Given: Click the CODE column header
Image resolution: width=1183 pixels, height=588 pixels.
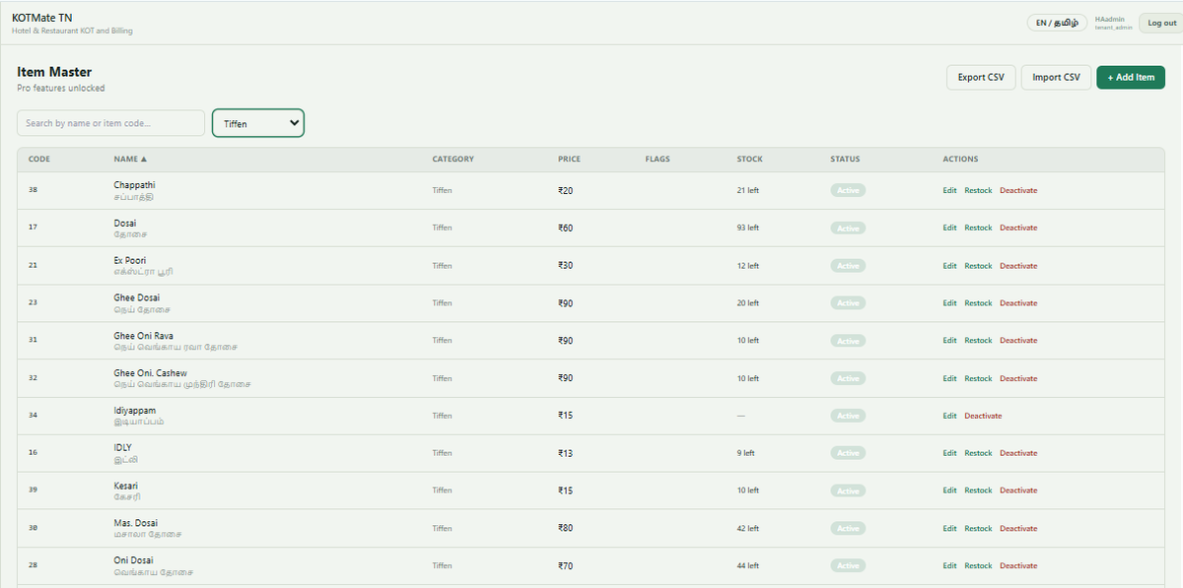Looking at the screenshot, I should click(39, 159).
